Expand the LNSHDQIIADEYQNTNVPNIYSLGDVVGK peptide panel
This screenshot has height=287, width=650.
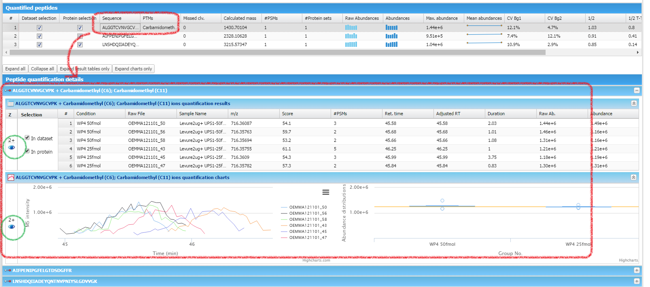637,281
